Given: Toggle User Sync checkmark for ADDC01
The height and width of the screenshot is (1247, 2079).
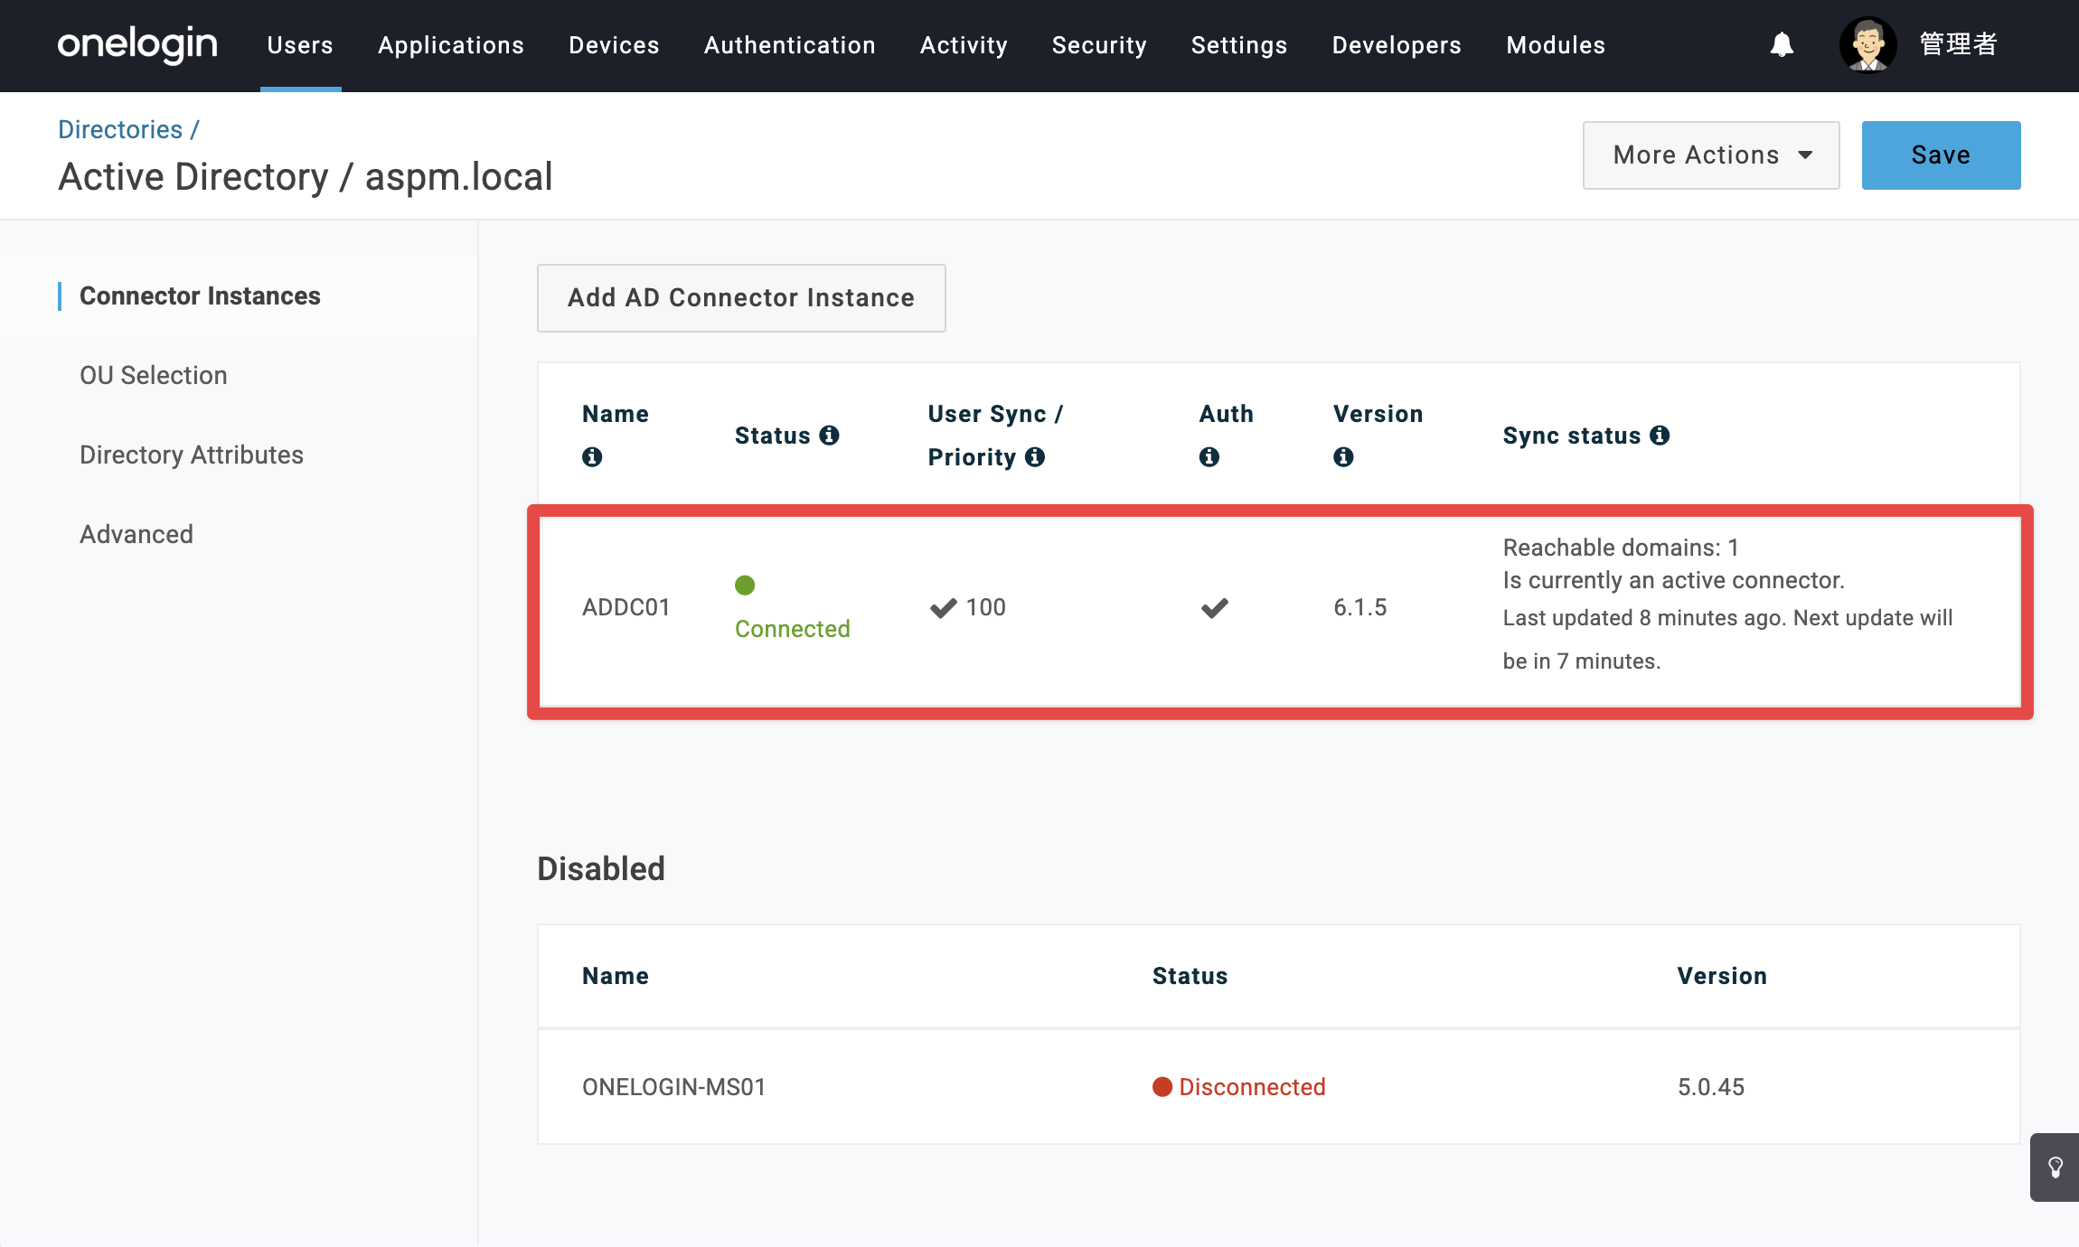Looking at the screenshot, I should tap(943, 608).
